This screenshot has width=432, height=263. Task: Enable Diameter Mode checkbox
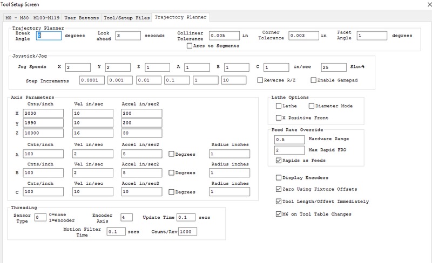pyautogui.click(x=311, y=106)
